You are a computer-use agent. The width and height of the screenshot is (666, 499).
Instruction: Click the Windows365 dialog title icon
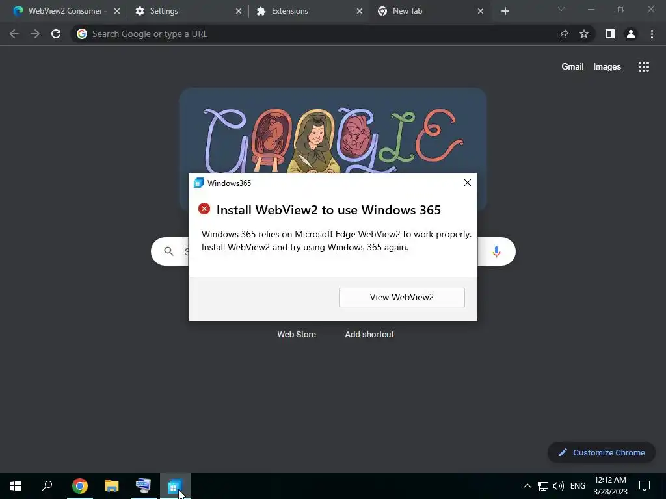click(199, 183)
